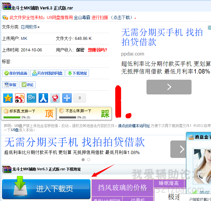Select the first banner carousel dot
The image size is (211, 201).
click(x=83, y=160)
